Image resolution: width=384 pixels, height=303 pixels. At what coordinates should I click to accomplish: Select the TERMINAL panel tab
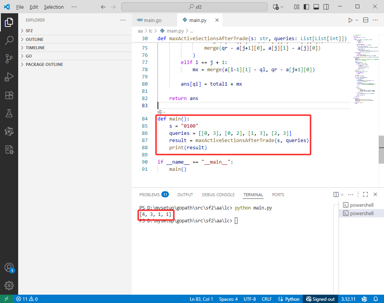(253, 195)
